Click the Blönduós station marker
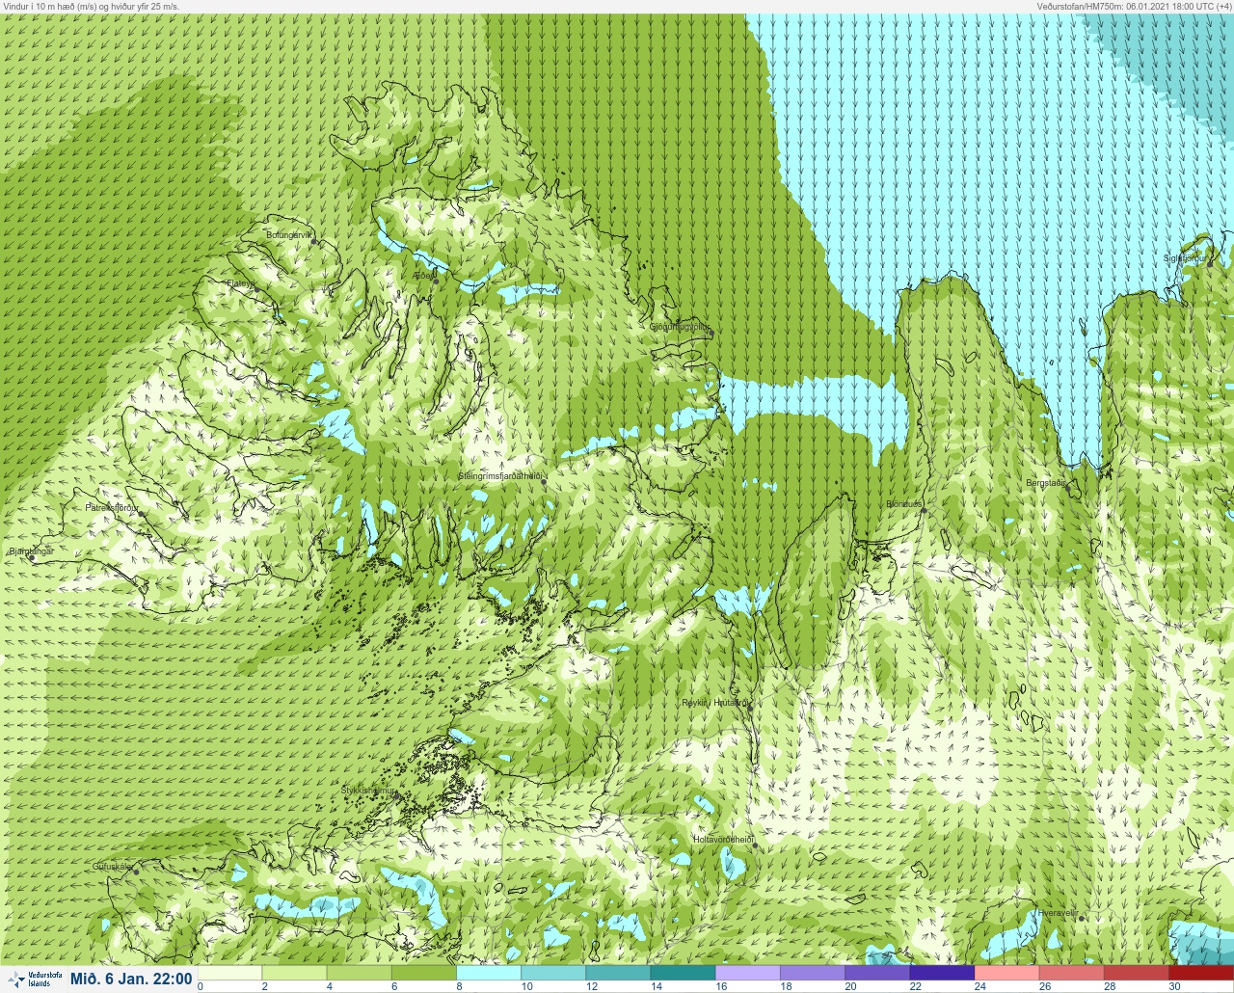Image resolution: width=1234 pixels, height=993 pixels. click(924, 511)
